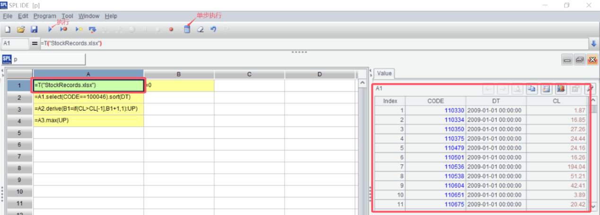This screenshot has width=600, height=215.
Task: Undo with the blue arrow icon
Action: pyautogui.click(x=213, y=29)
